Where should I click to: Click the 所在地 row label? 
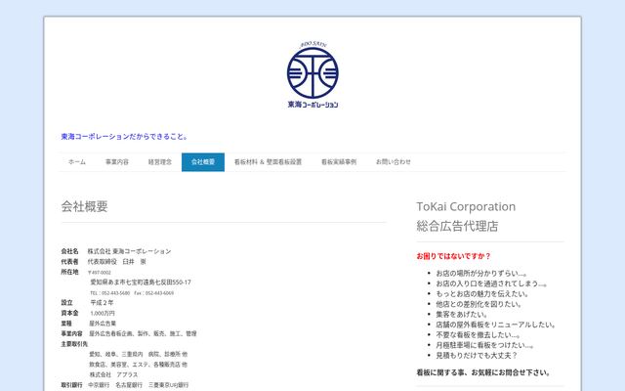pos(69,272)
